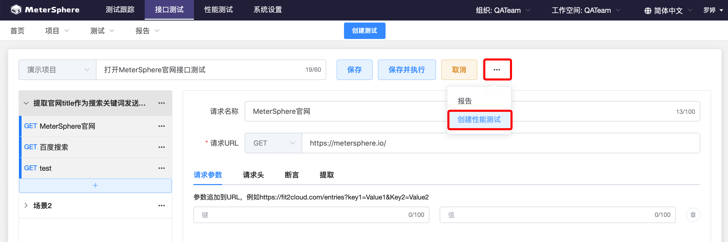Open more options for 场景2
Viewport: 728px width, 242px height.
162,206
